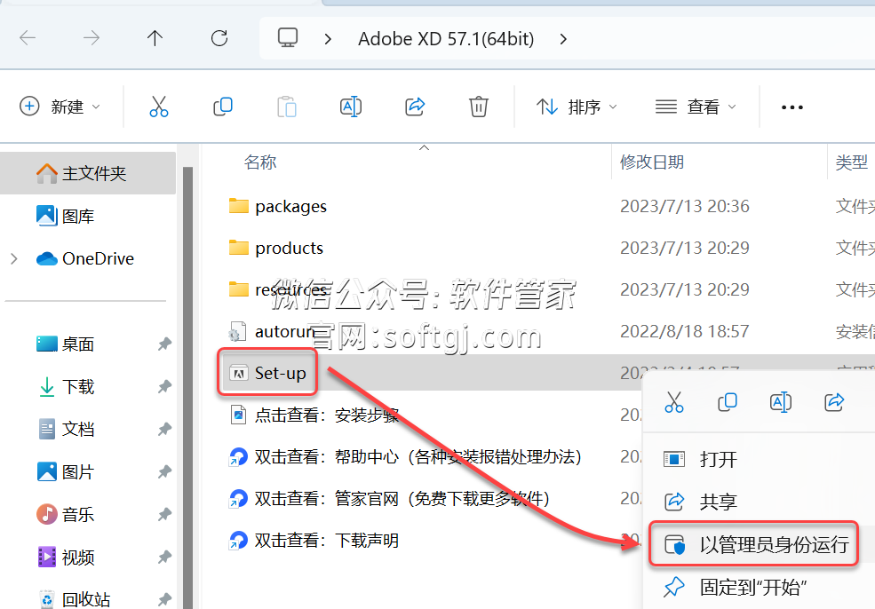875x609 pixels.
Task: Unpin 桌面 using its pin icon
Action: pos(164,344)
